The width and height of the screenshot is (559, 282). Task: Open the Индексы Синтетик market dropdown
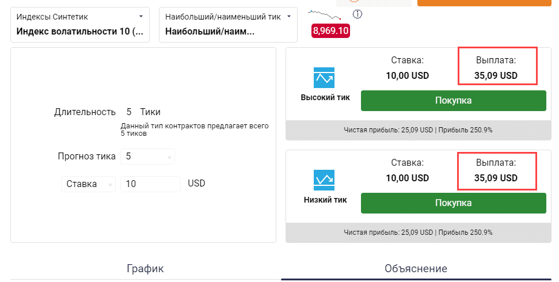[x=80, y=24]
